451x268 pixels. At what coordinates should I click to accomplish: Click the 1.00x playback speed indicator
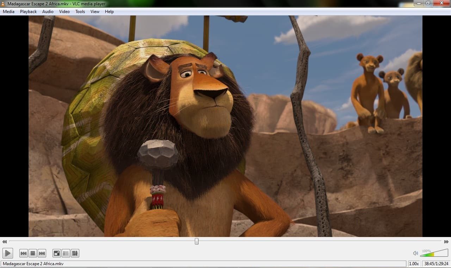pos(414,263)
